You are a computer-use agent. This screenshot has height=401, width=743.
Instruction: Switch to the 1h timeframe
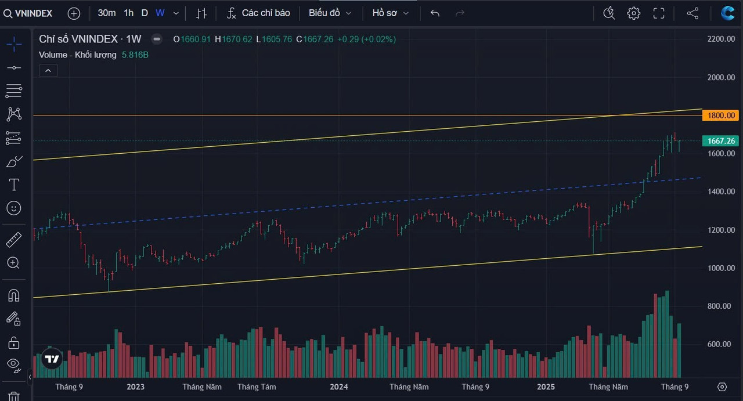coord(129,13)
